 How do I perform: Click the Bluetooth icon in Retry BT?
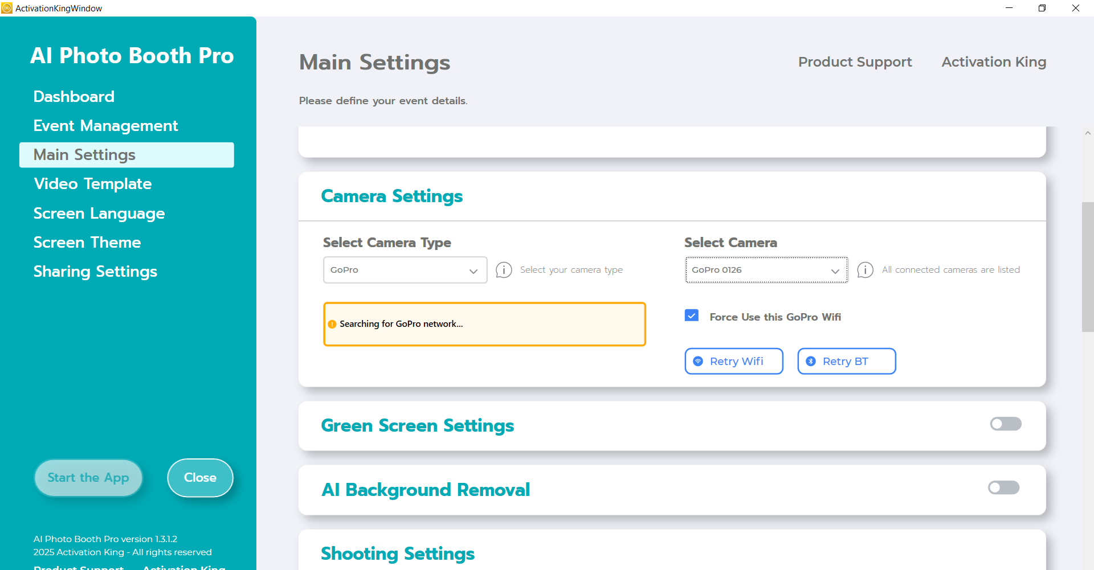(811, 362)
